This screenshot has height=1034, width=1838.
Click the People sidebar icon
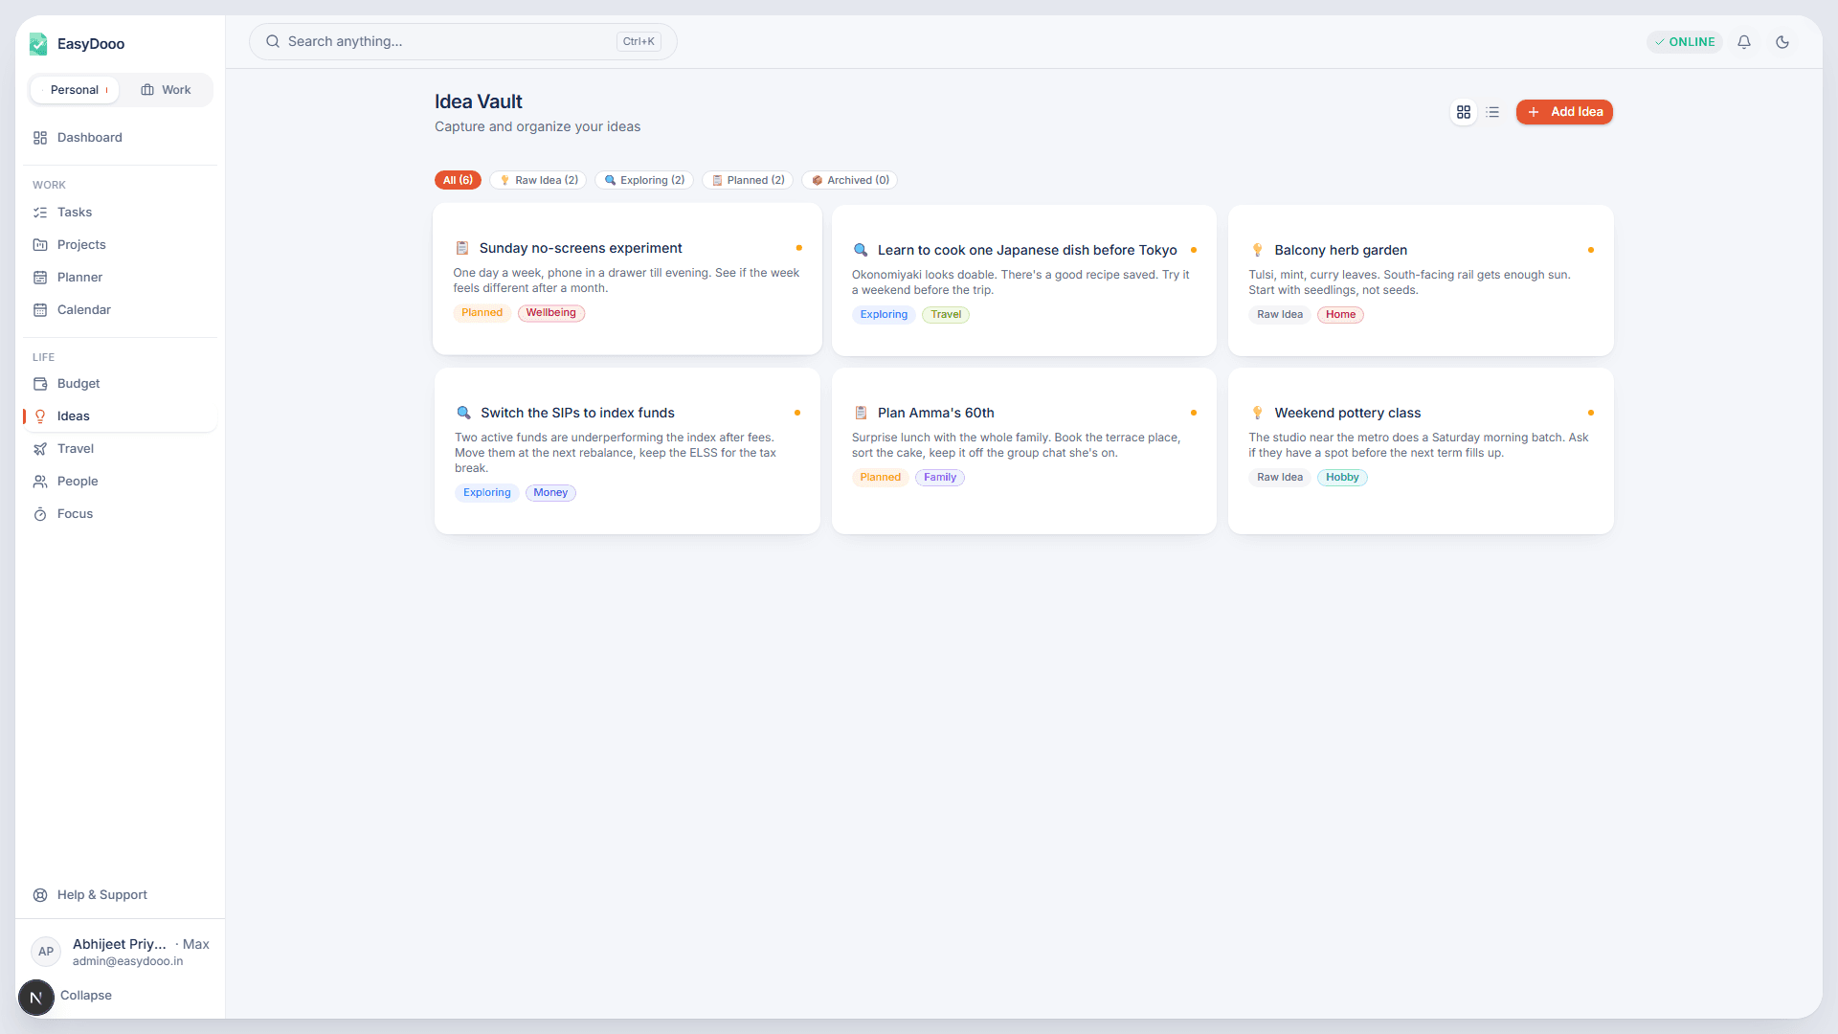pyautogui.click(x=40, y=482)
